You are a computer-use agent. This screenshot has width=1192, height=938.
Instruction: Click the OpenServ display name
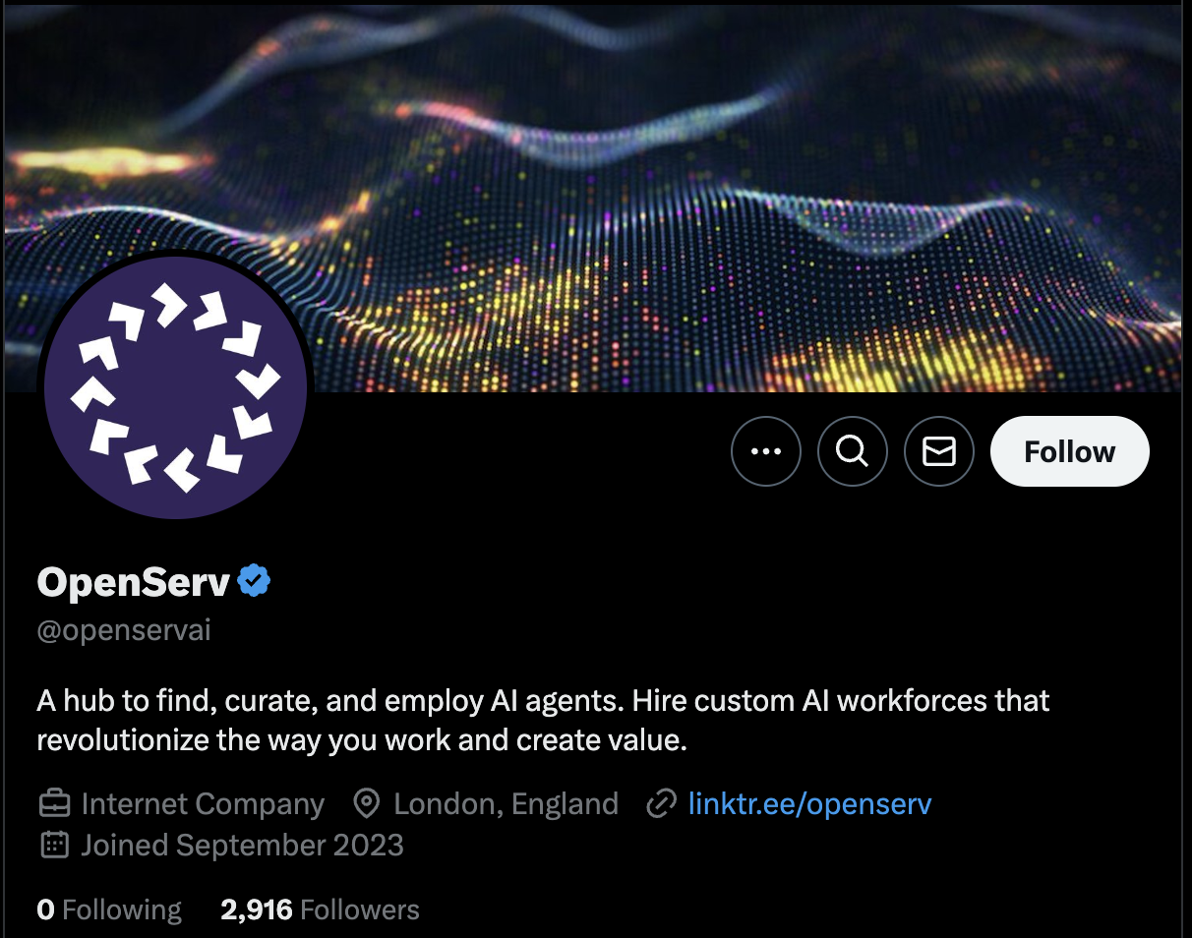point(134,582)
